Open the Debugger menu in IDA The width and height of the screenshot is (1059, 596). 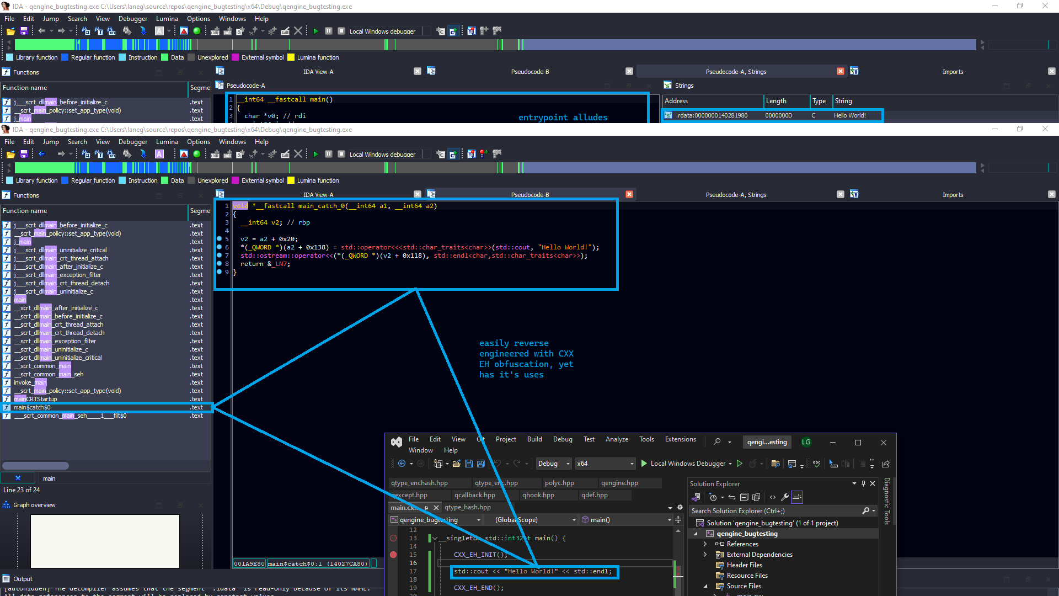132,142
